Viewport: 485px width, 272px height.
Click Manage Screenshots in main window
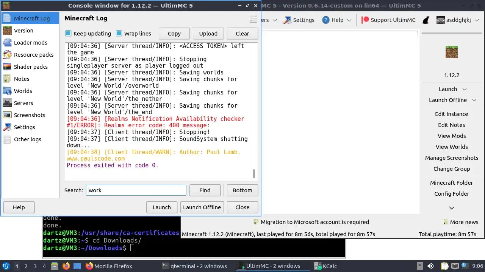click(452, 158)
